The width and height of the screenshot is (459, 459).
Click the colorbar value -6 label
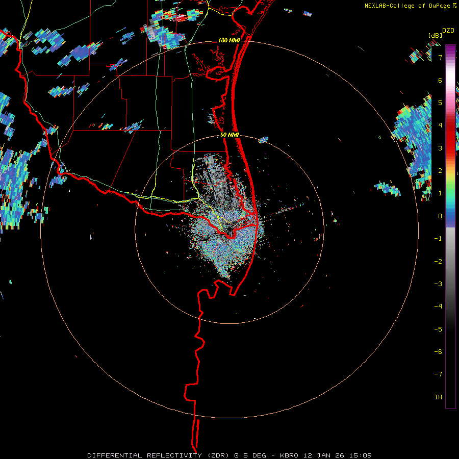pos(438,352)
